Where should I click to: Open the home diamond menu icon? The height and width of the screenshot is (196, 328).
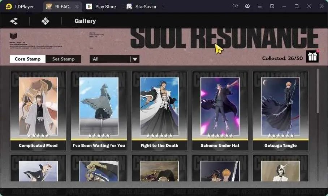[46, 21]
